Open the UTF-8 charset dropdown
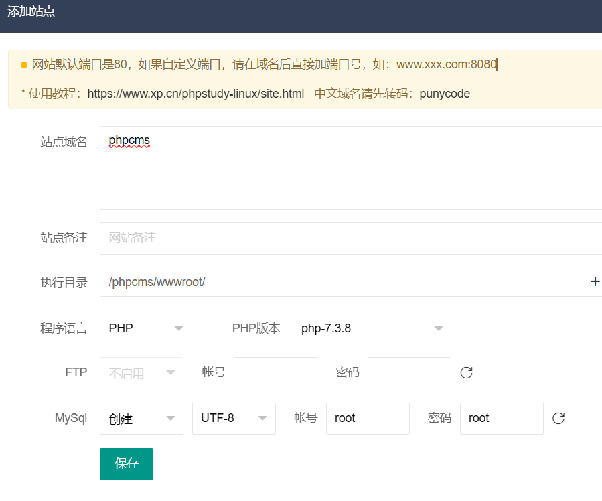Viewport: 602px width, 501px height. pyautogui.click(x=234, y=419)
